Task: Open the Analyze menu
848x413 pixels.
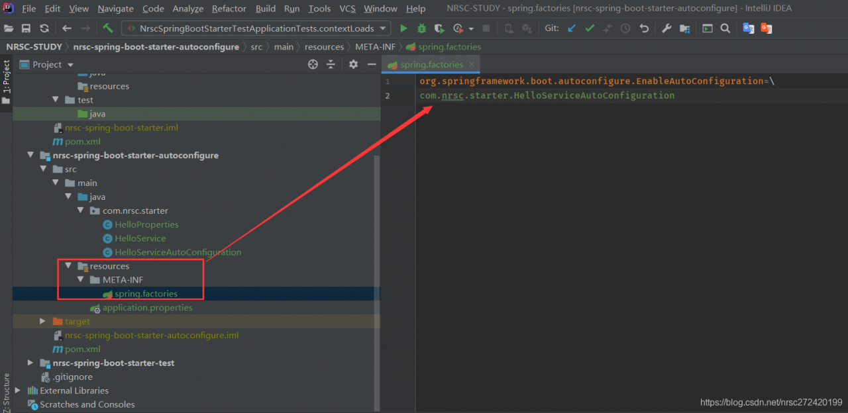Action: (188, 9)
